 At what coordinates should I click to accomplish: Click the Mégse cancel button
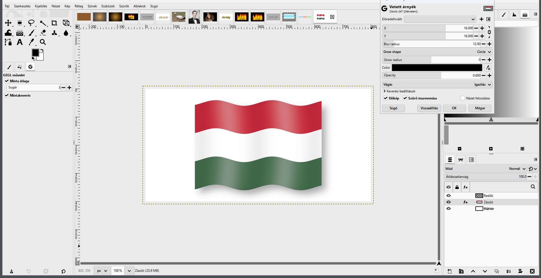pyautogui.click(x=480, y=108)
